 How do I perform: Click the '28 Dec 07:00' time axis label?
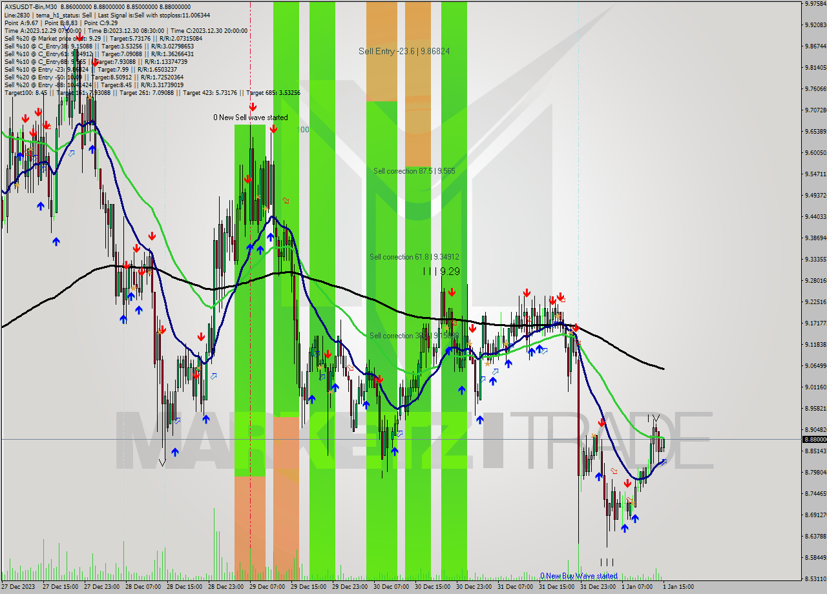click(x=143, y=587)
